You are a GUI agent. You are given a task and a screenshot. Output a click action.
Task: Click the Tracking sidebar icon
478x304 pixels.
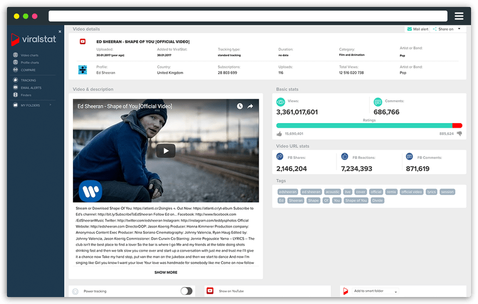[x=15, y=80]
